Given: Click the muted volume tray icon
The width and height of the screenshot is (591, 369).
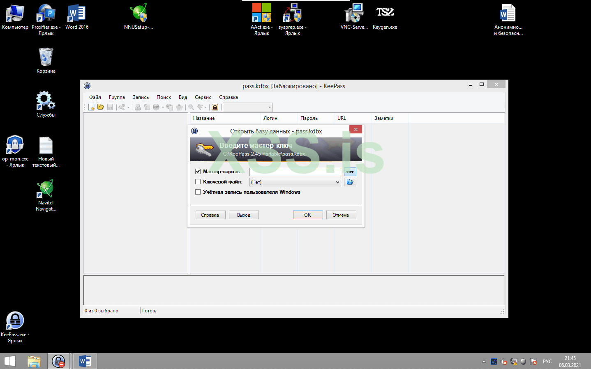Looking at the screenshot, I should (504, 362).
